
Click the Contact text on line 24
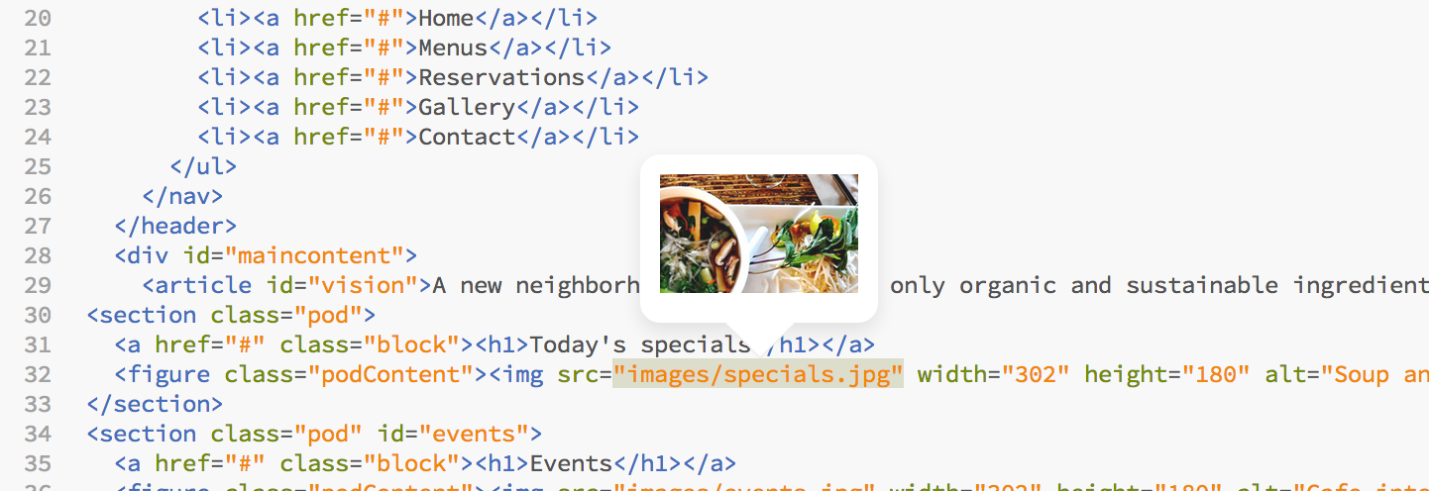pos(467,137)
